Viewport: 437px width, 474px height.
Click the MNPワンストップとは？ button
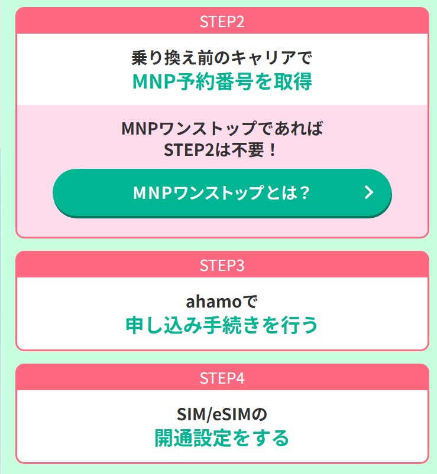222,192
